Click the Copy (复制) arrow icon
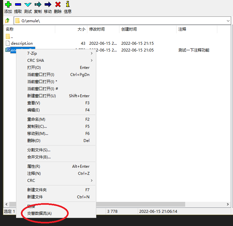 tap(38, 5)
